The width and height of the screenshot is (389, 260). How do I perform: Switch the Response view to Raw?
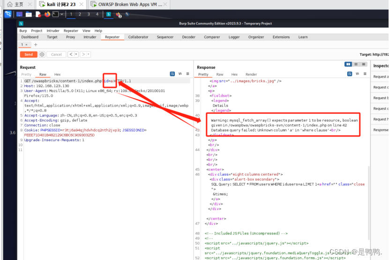pyautogui.click(x=219, y=74)
